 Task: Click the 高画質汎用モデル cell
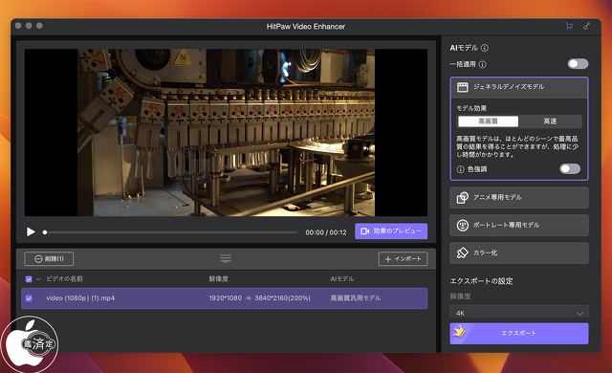(x=355, y=298)
